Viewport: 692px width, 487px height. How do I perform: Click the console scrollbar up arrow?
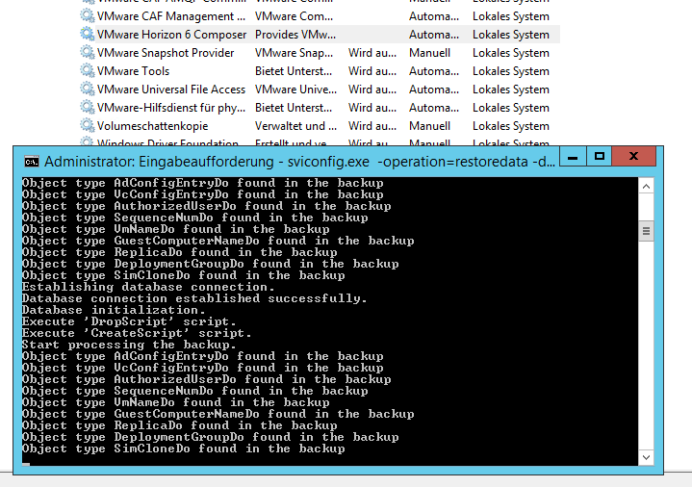point(646,187)
